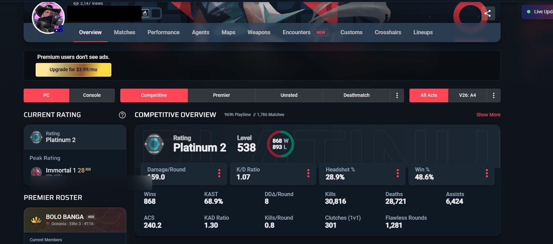This screenshot has width=553, height=244.
Task: Select the V26: A4 act filter
Action: (x=467, y=95)
